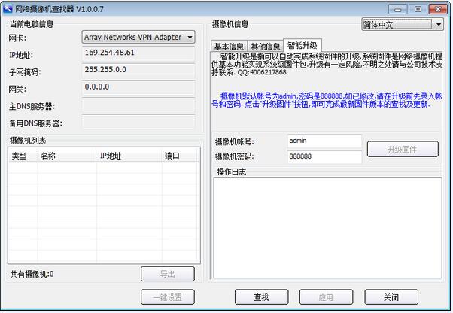Maximize the 网络摄像机查找器 window

418,9
